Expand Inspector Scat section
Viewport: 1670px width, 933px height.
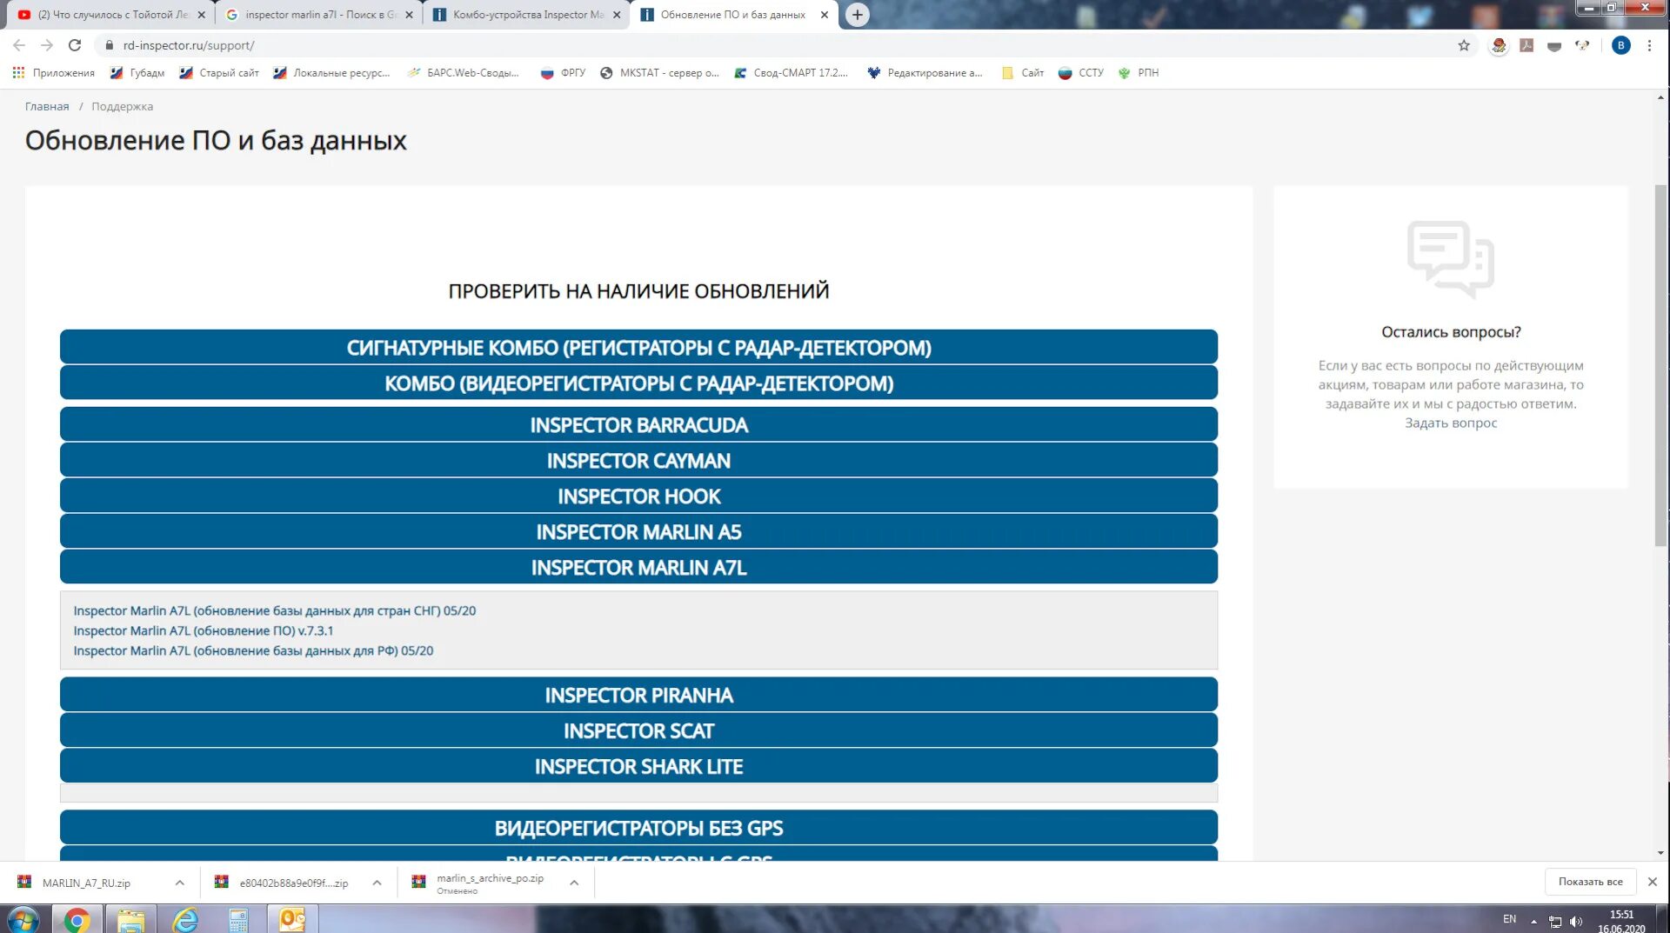point(638,730)
